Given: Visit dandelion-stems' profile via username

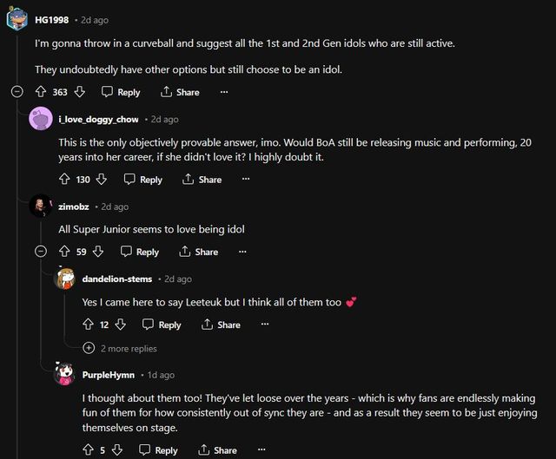Looking at the screenshot, I should coord(117,279).
